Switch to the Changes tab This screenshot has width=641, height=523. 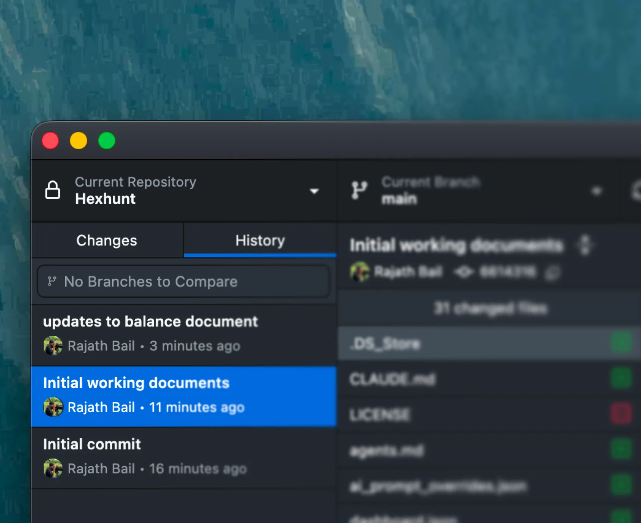pyautogui.click(x=107, y=241)
